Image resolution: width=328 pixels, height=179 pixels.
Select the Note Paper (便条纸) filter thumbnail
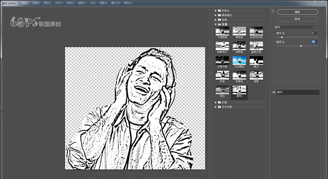point(239,31)
